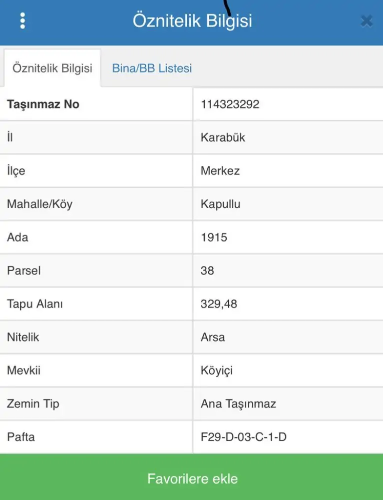Viewport: 383px width, 500px height.
Task: Select the Mahalle/Köy row label
Action: point(40,204)
